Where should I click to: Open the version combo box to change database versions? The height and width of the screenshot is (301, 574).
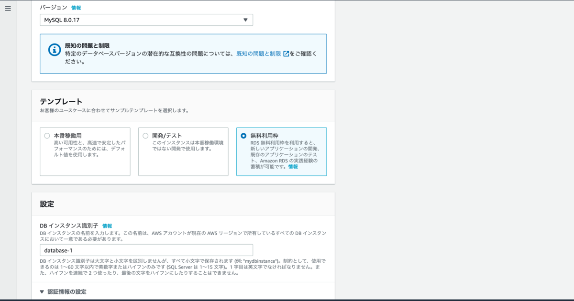[x=146, y=20]
